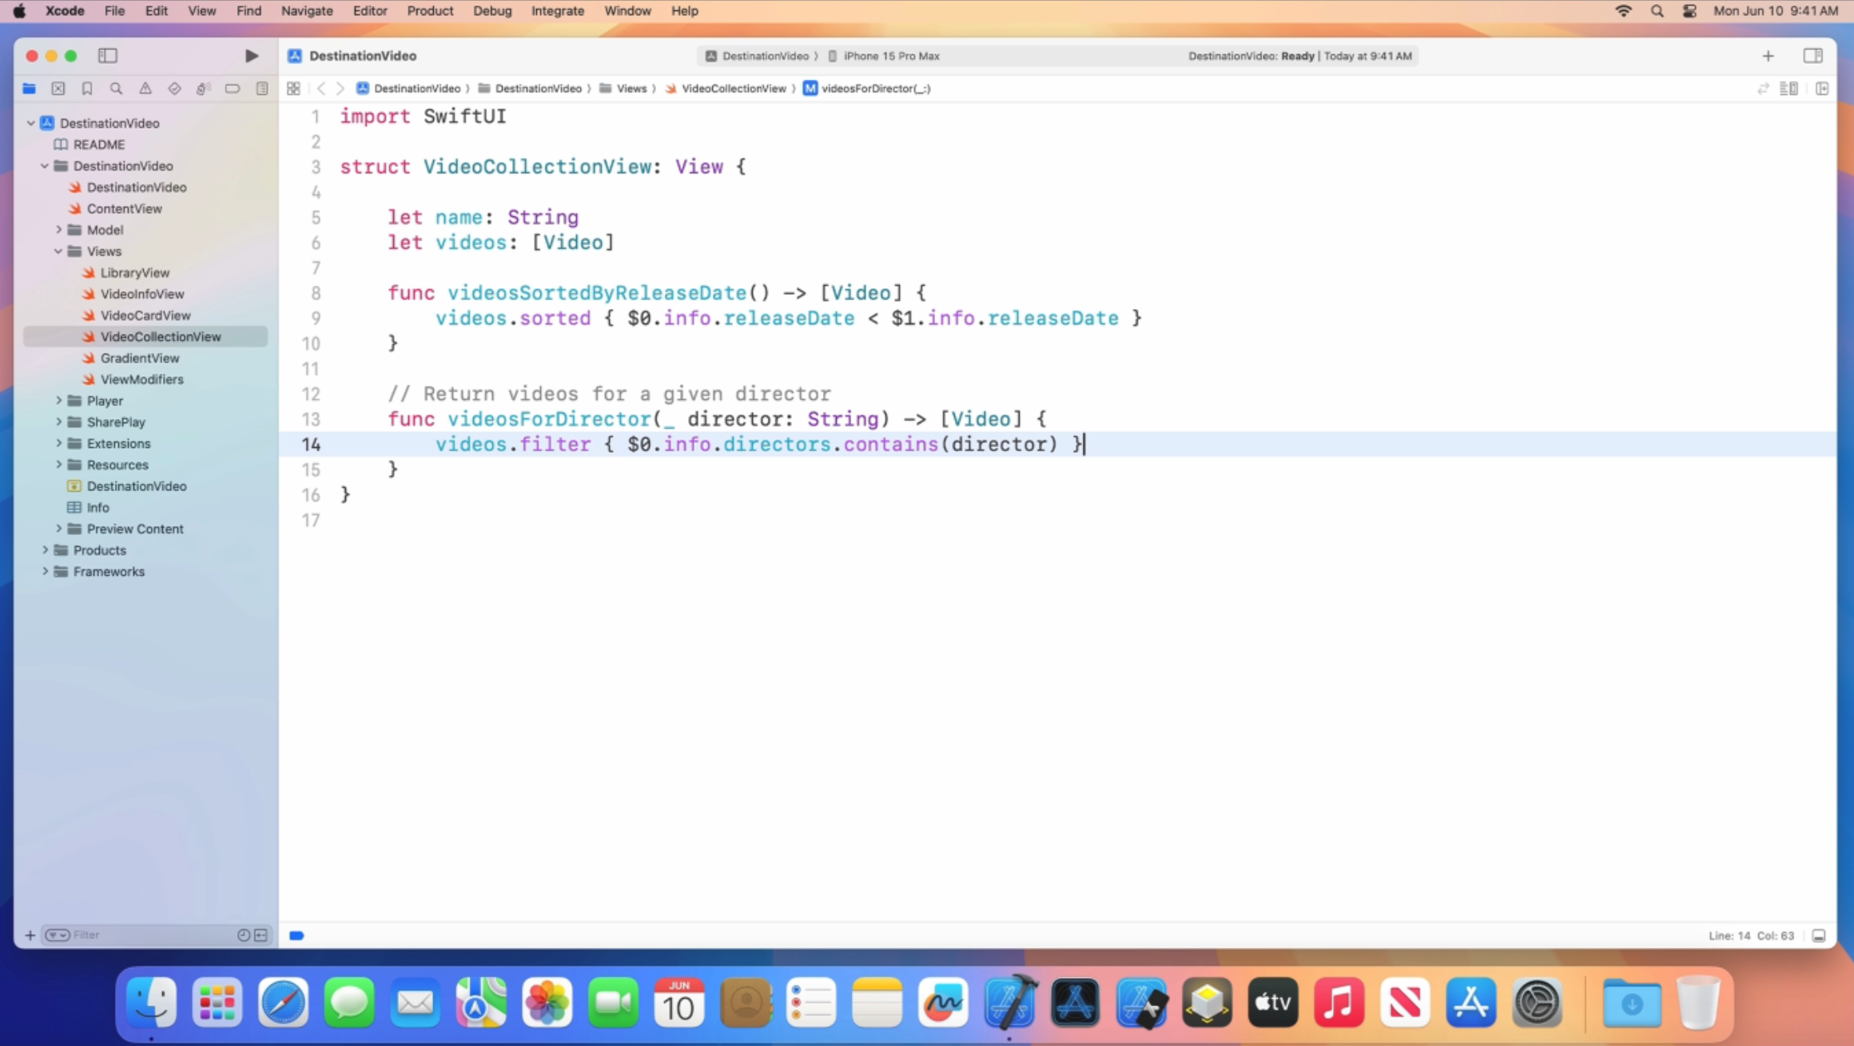Click the DestinationVideo project root item
The width and height of the screenshot is (1854, 1046).
click(109, 122)
